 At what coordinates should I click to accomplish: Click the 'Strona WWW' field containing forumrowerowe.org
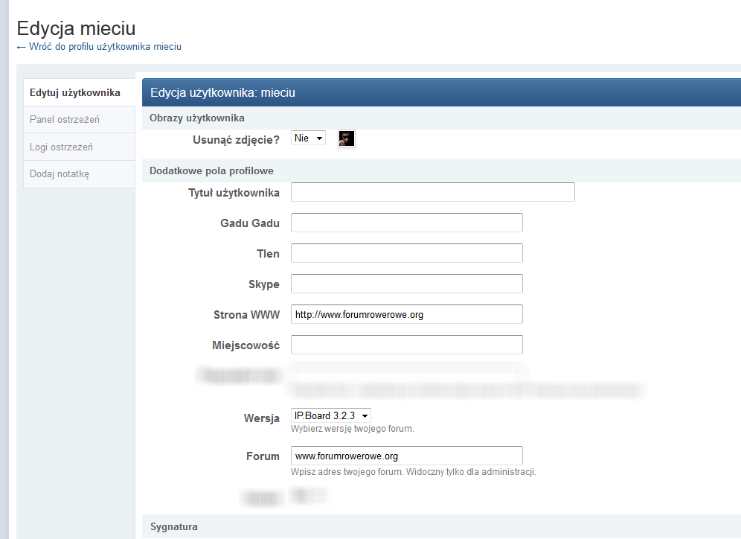pyautogui.click(x=405, y=313)
